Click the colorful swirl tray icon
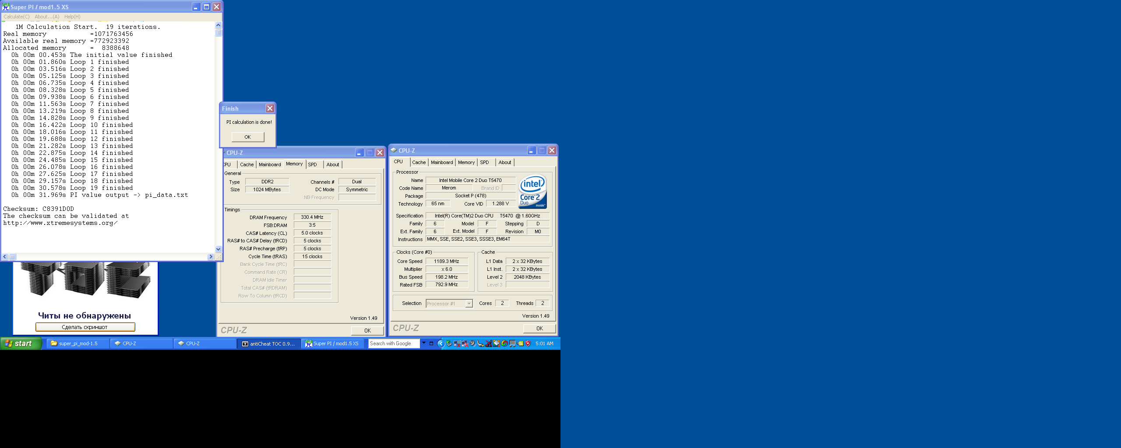This screenshot has height=448, width=1121. (x=504, y=343)
